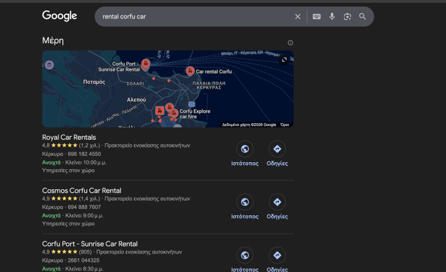Open Sunrise Car Rental website icon

[x=245, y=255]
